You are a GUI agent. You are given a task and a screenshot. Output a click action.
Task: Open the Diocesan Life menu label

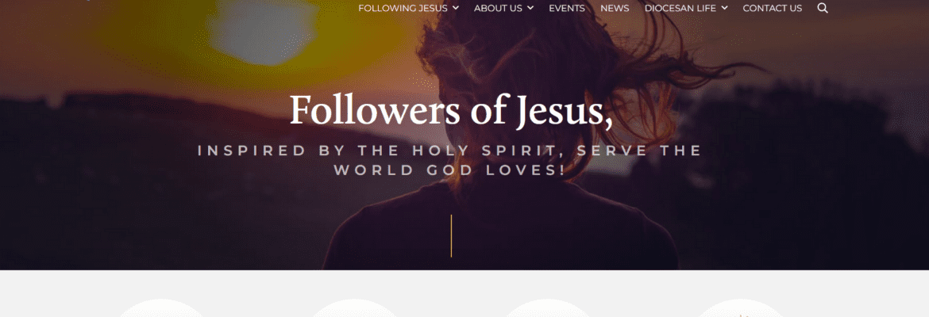click(680, 8)
